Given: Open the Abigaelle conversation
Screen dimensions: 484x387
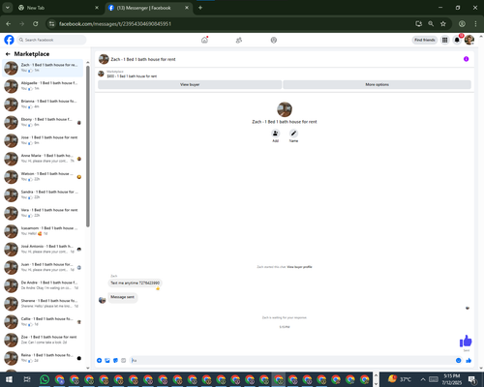Looking at the screenshot, I should (43, 86).
